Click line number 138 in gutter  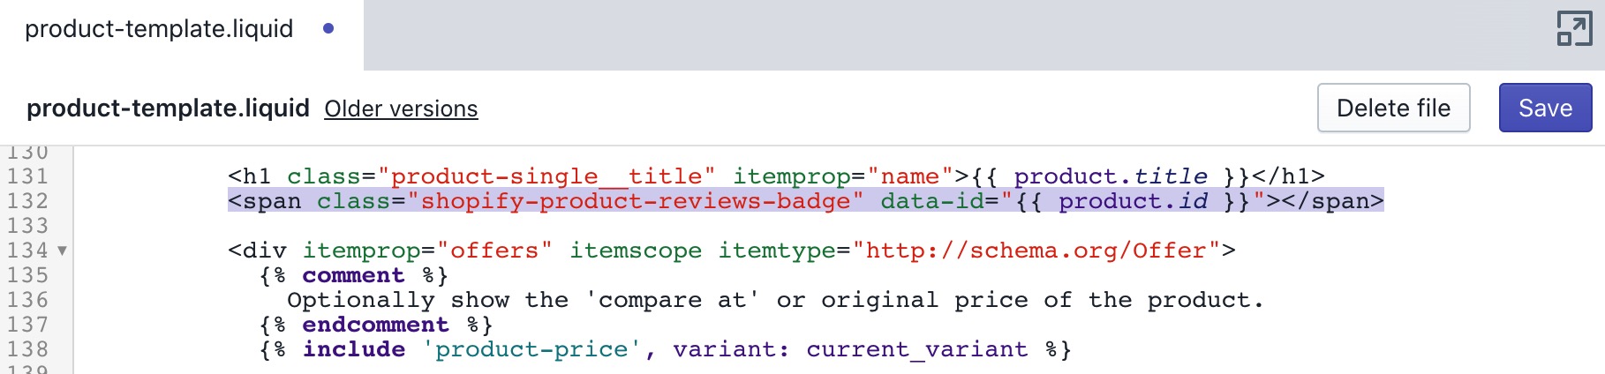27,349
